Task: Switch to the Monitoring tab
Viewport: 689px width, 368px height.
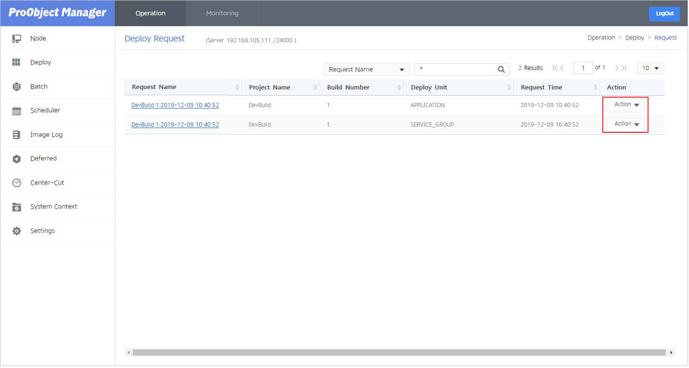Action: click(222, 13)
